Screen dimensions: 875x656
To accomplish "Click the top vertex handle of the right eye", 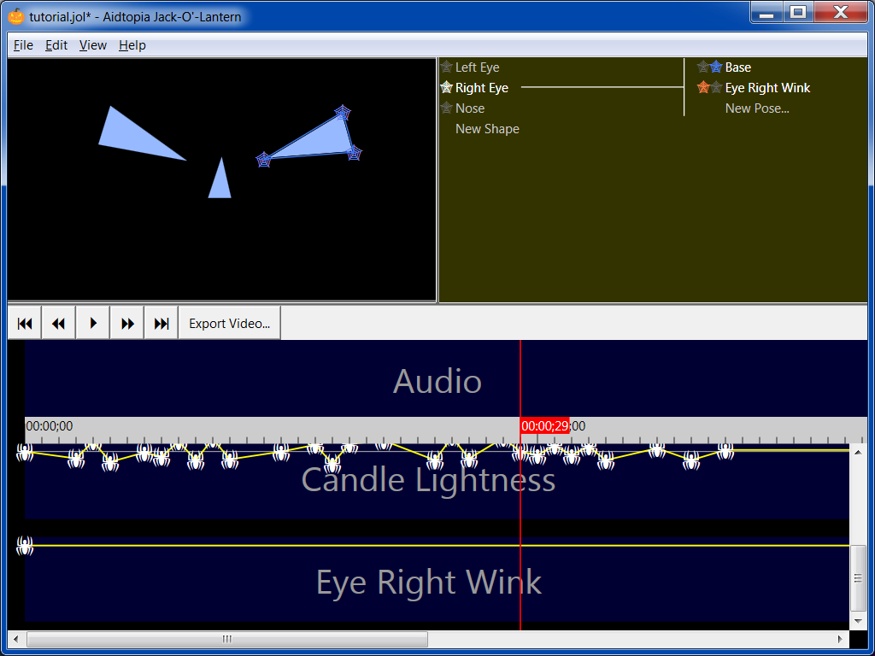I will 342,113.
